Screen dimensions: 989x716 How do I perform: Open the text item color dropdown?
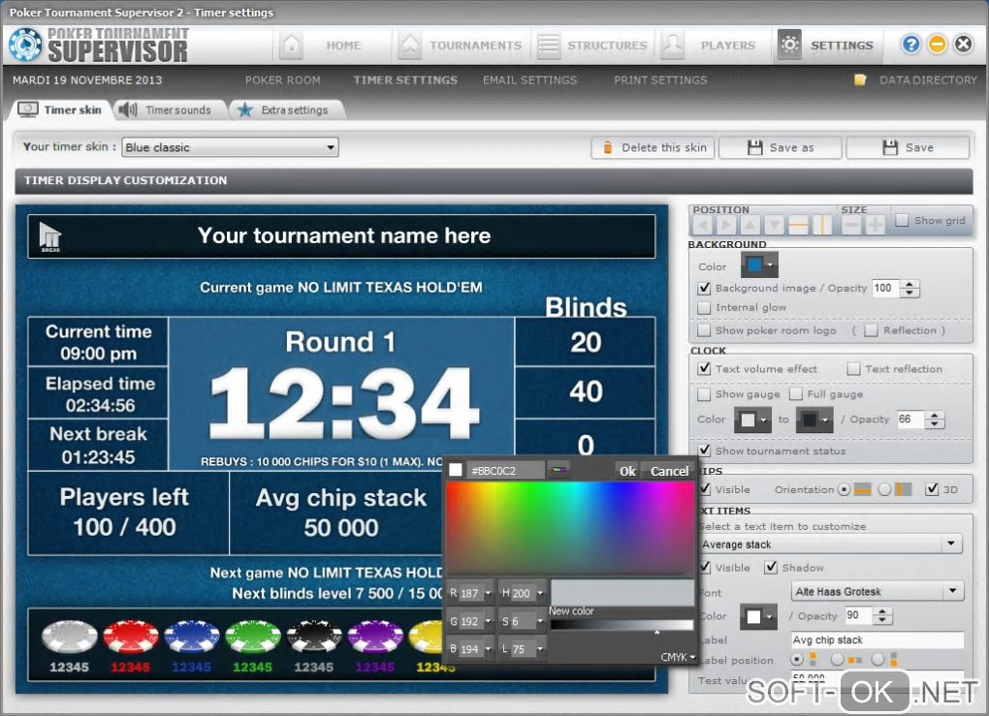coord(759,617)
